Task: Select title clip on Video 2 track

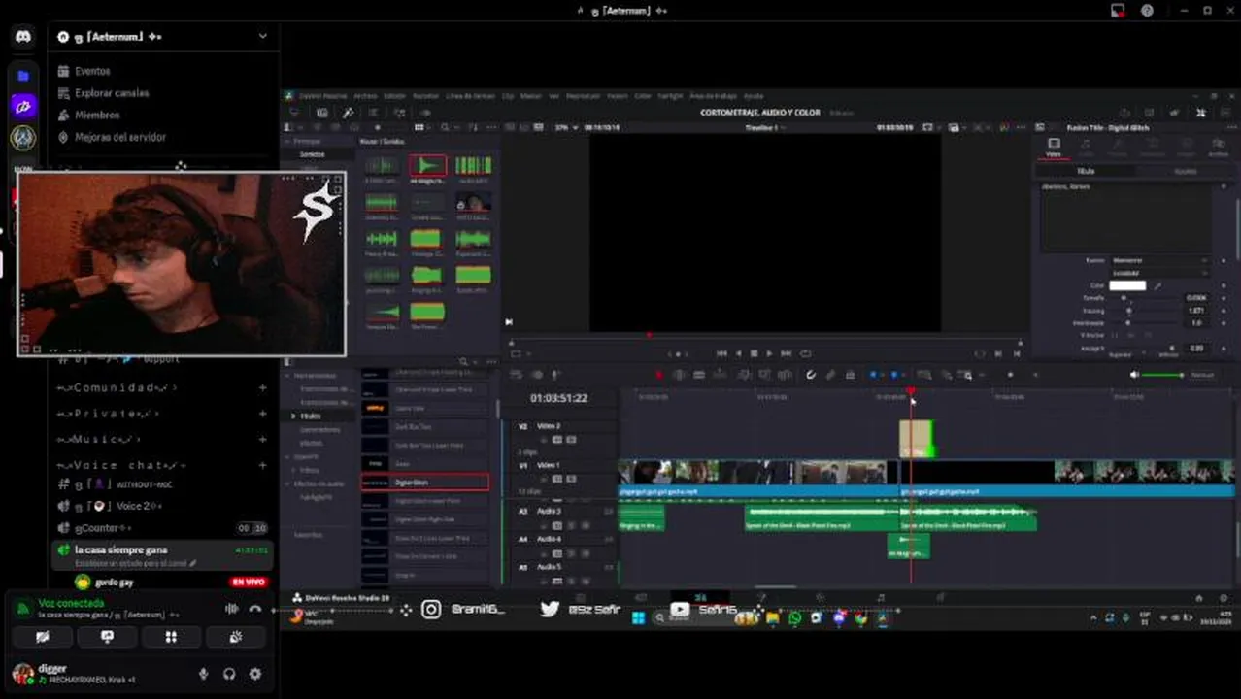Action: [x=917, y=439]
